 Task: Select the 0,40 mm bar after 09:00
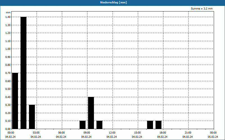pyautogui.click(x=91, y=113)
